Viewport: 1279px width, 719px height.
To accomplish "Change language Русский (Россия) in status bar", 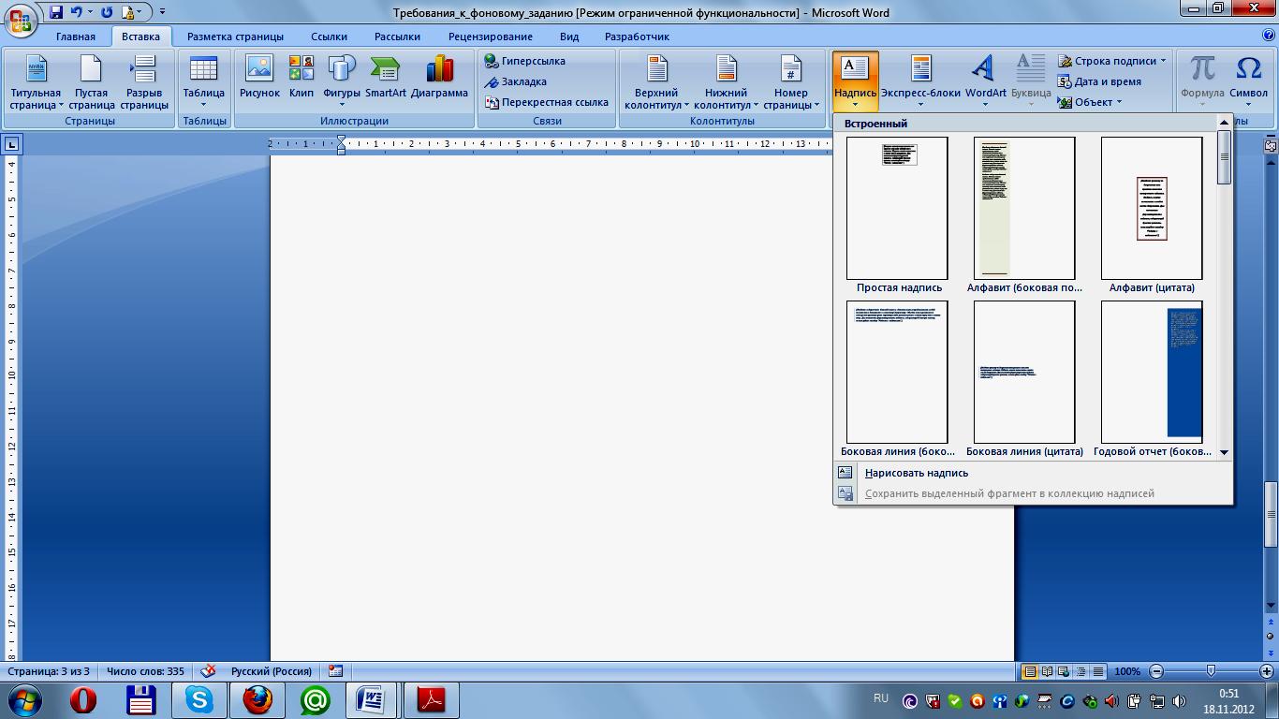I will coord(272,671).
